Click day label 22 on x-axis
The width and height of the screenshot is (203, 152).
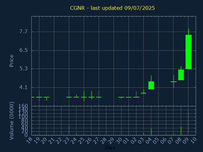[x=59, y=141]
